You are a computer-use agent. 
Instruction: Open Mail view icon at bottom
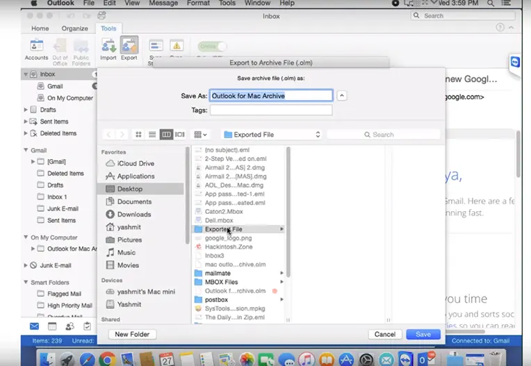(34, 326)
